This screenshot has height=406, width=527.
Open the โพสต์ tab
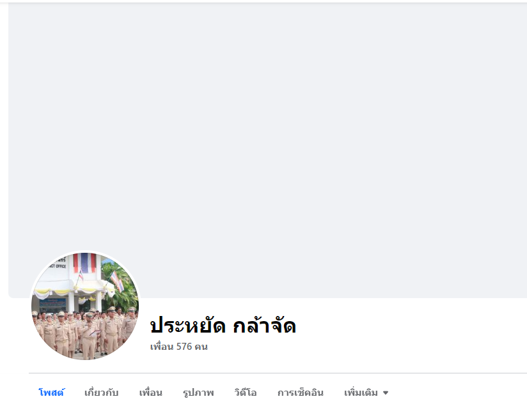tap(51, 392)
